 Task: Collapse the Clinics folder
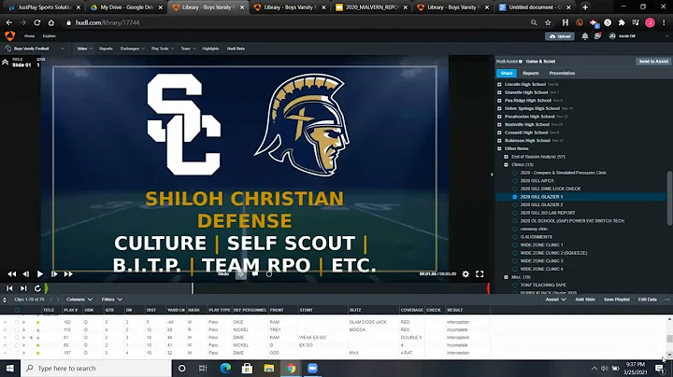[506, 164]
